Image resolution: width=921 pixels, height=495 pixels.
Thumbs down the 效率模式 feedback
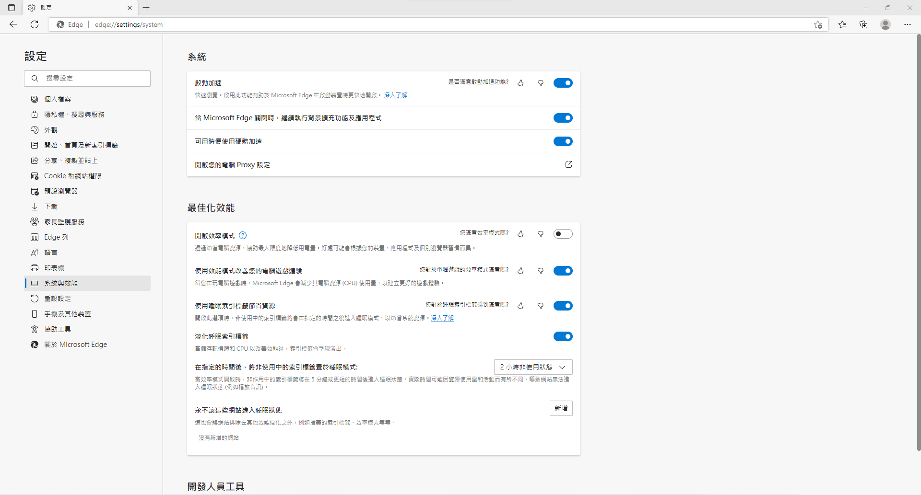click(x=541, y=234)
